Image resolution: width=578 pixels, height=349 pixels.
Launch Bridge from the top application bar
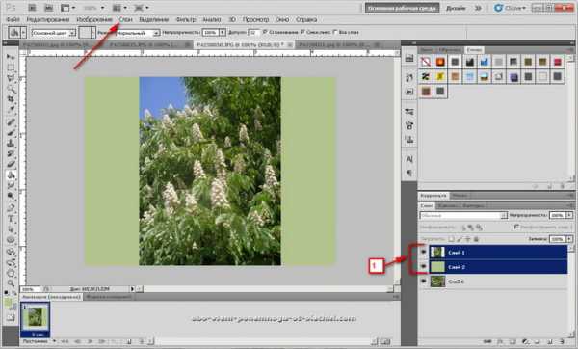pos(32,8)
